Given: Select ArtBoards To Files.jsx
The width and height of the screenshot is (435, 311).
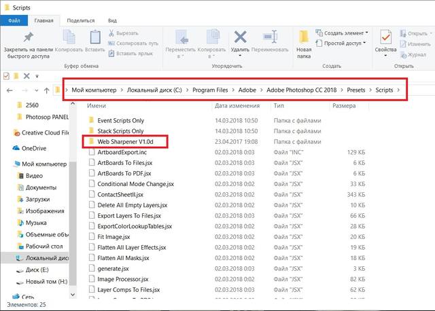Looking at the screenshot, I should click(125, 163).
